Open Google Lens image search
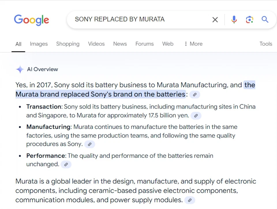The image size is (277, 209). tap(249, 19)
